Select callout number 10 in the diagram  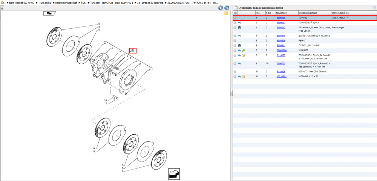click(105, 100)
